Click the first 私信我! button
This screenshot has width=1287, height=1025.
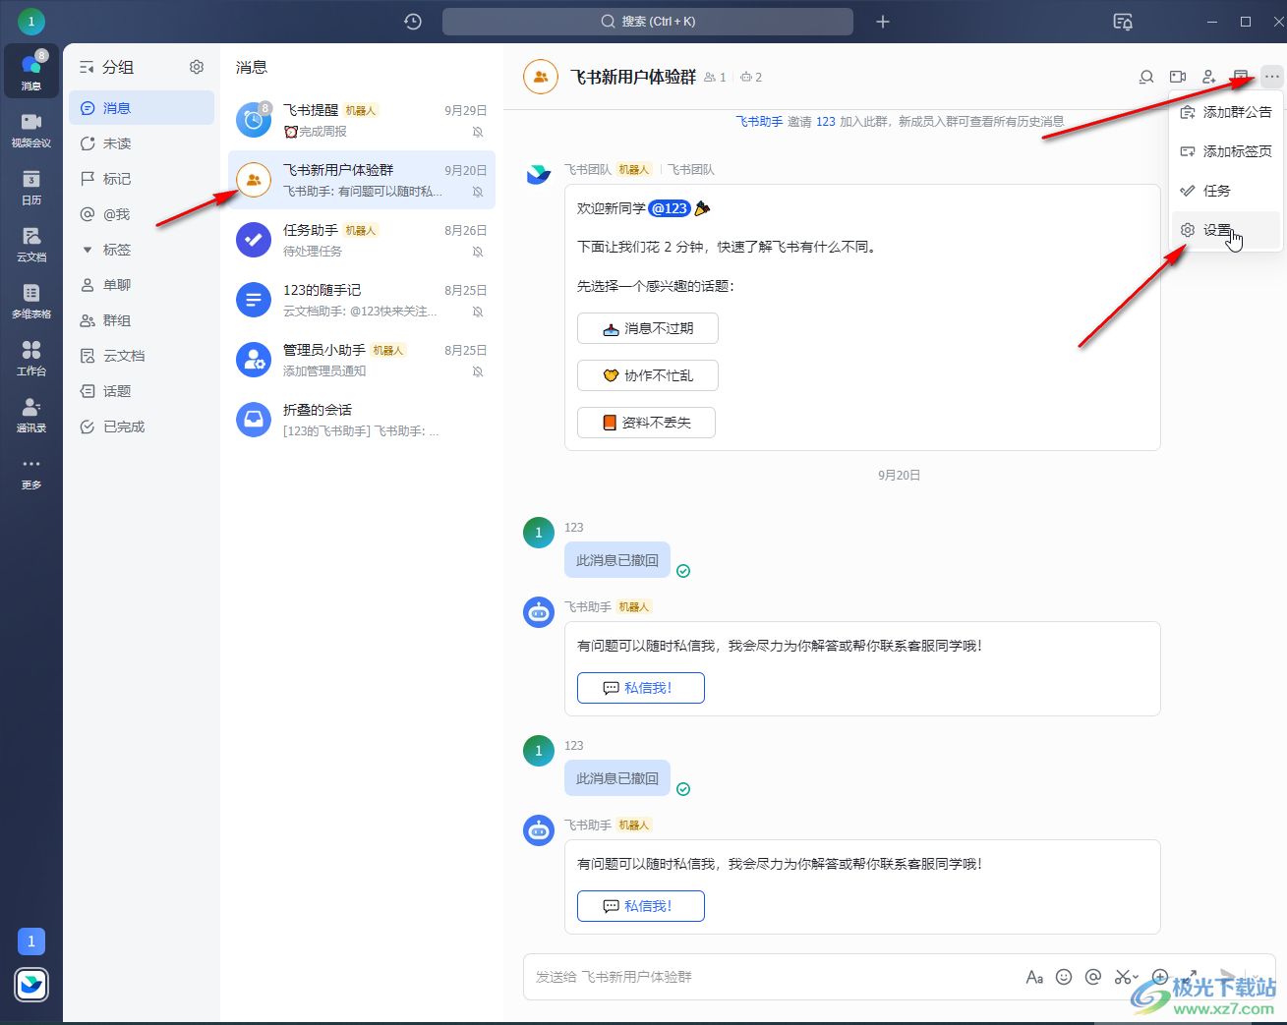(641, 688)
